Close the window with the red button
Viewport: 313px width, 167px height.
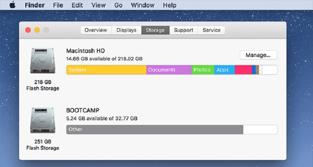(28, 30)
